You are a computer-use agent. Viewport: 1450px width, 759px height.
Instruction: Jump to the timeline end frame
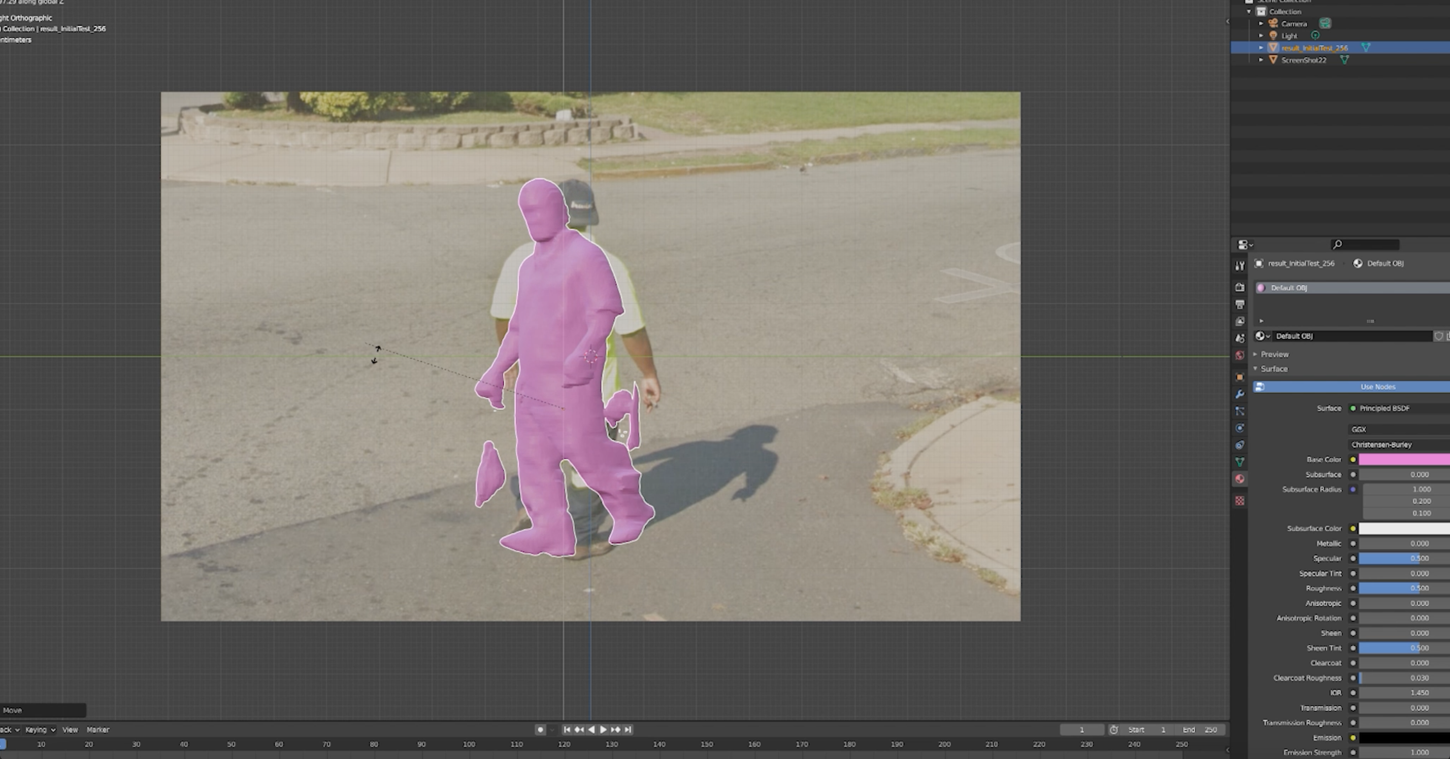click(628, 730)
